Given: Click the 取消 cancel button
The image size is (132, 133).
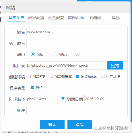Looking at the screenshot, I should 79,124.
